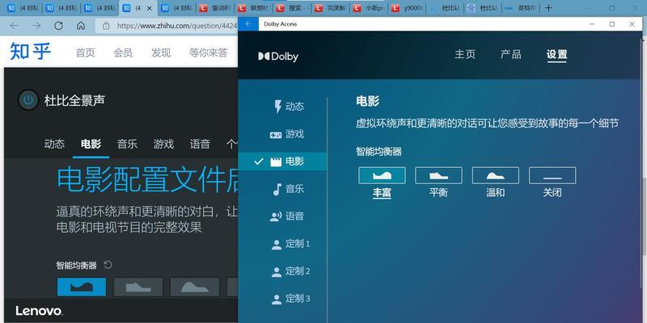Click the browser back arrow
Image resolution: width=647 pixels, height=323 pixels.
point(14,26)
